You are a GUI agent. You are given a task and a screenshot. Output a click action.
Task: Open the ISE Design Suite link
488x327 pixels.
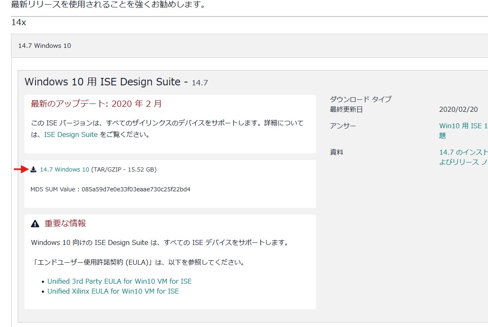(71, 134)
